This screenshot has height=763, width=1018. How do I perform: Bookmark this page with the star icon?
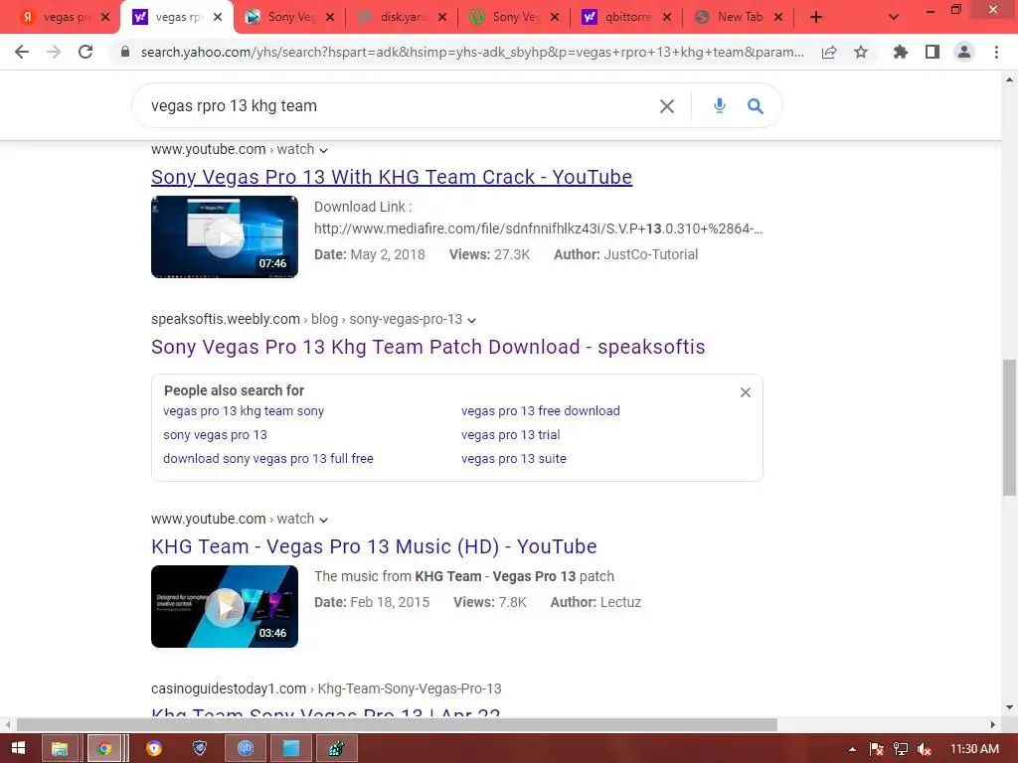coord(861,52)
